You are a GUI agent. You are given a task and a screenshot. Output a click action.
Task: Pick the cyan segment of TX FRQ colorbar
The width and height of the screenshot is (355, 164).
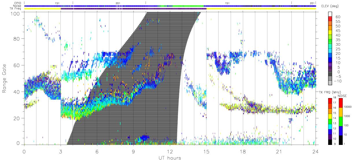[330, 126]
